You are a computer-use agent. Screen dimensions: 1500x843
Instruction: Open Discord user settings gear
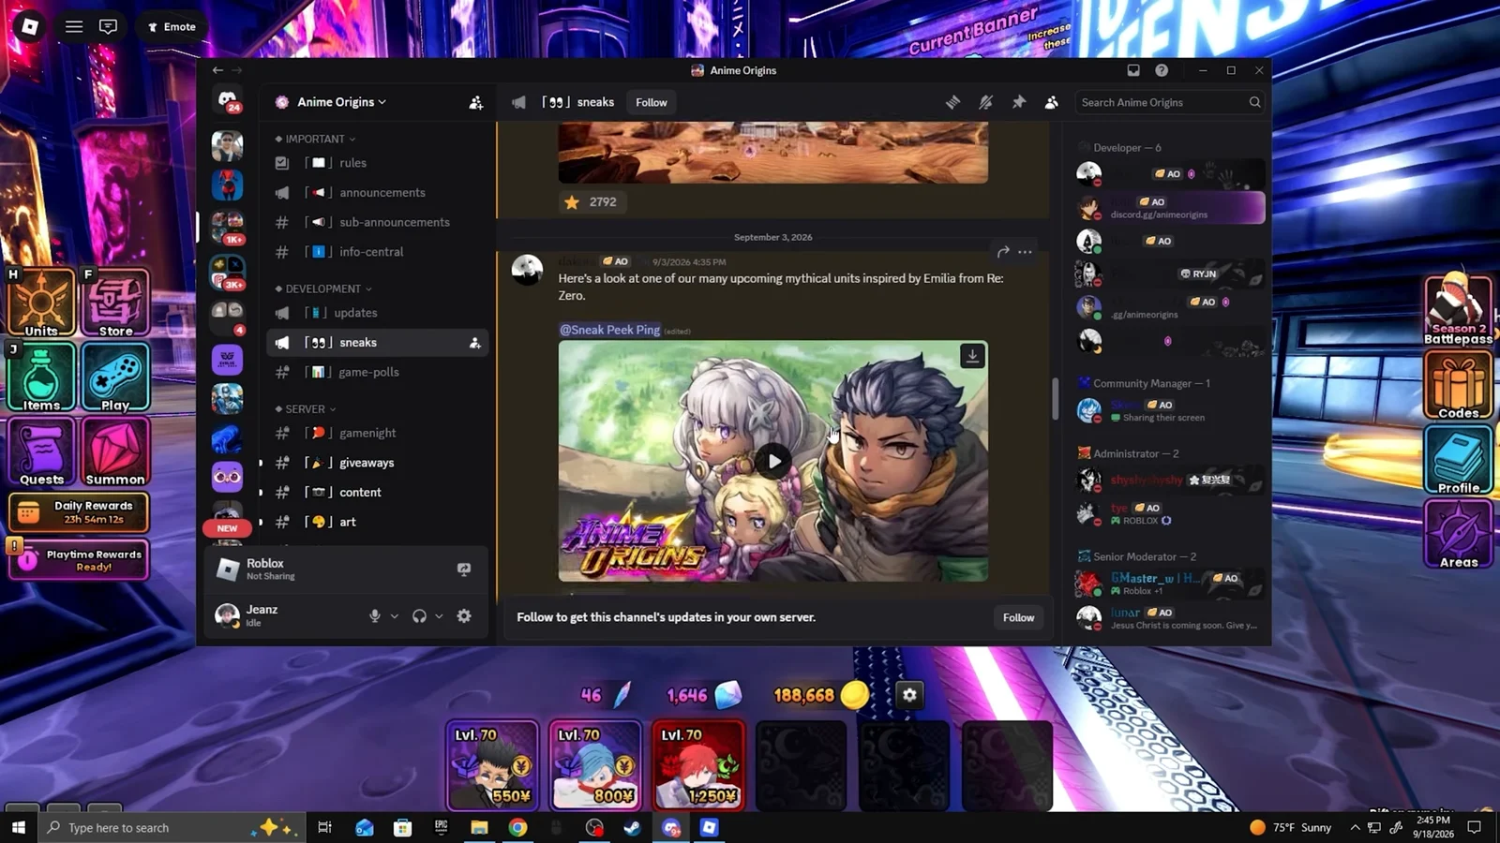click(x=464, y=615)
